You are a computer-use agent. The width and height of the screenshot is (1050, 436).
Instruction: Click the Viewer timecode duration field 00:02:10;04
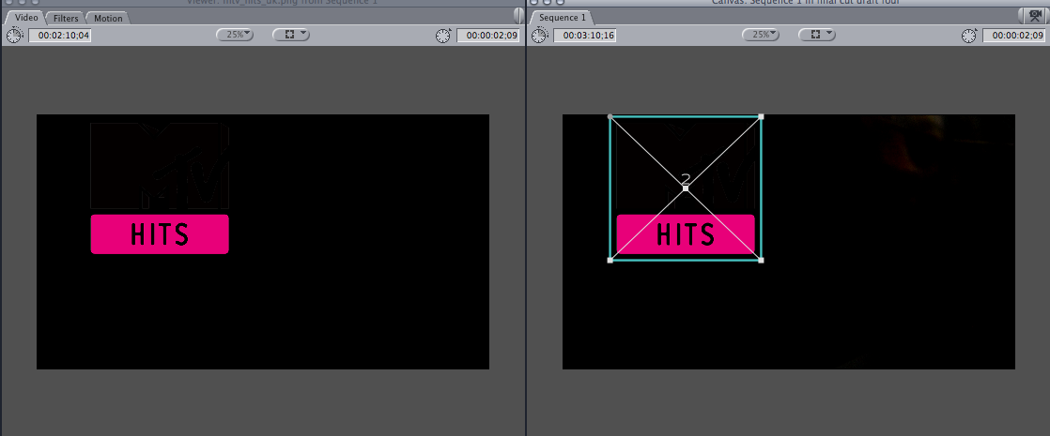(x=59, y=35)
